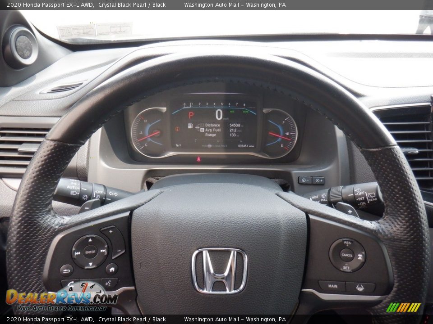Activate the voice command talk button

[x=109, y=283]
